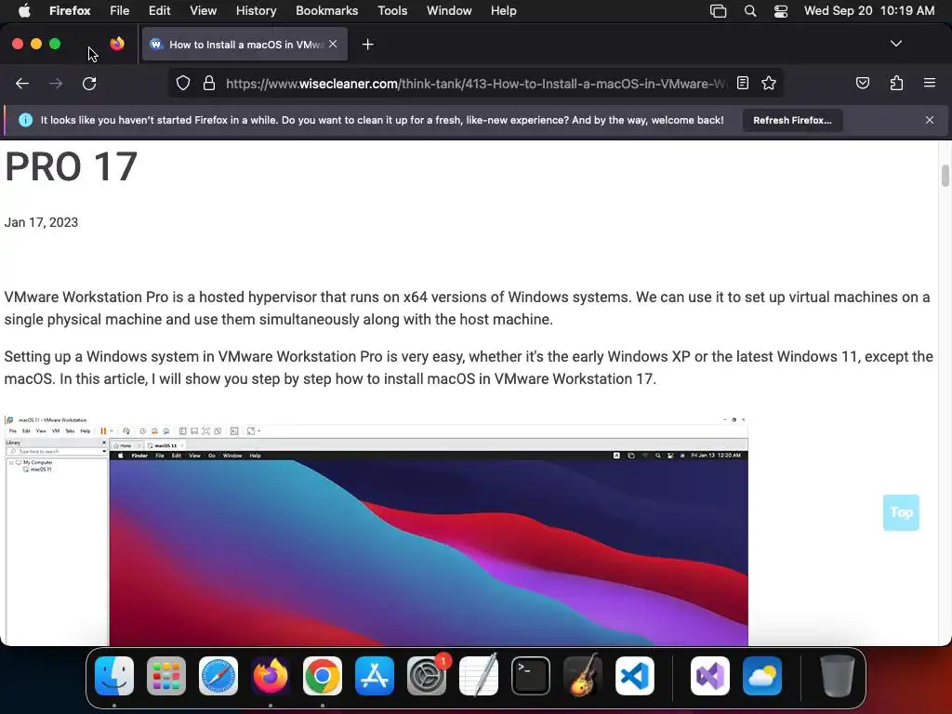Open tracking protection shield icon
The width and height of the screenshot is (952, 714).
pos(183,83)
